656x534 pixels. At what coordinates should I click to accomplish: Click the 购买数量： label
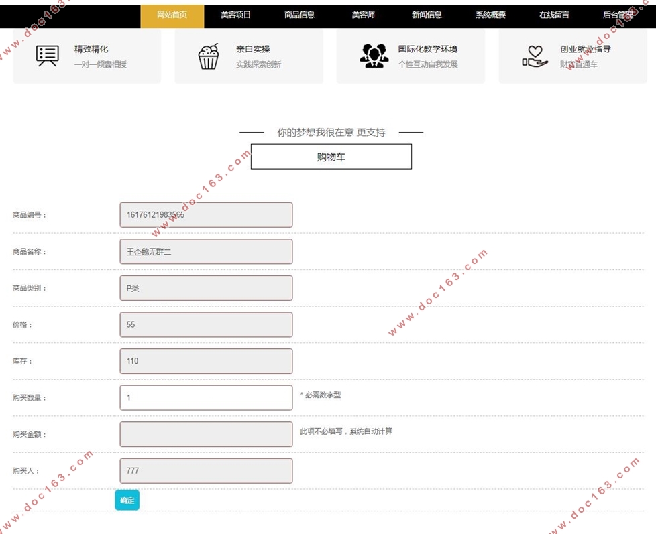click(30, 398)
